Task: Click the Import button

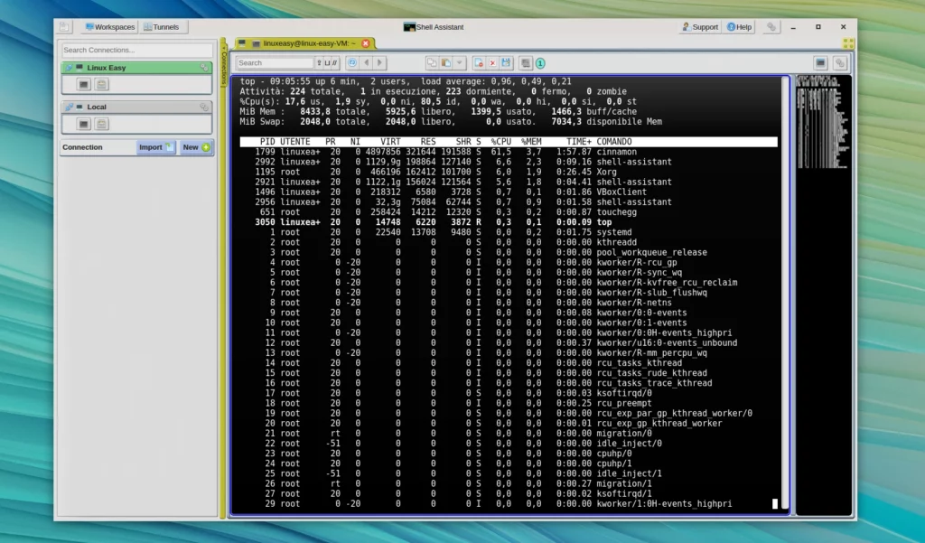Action: pyautogui.click(x=154, y=147)
